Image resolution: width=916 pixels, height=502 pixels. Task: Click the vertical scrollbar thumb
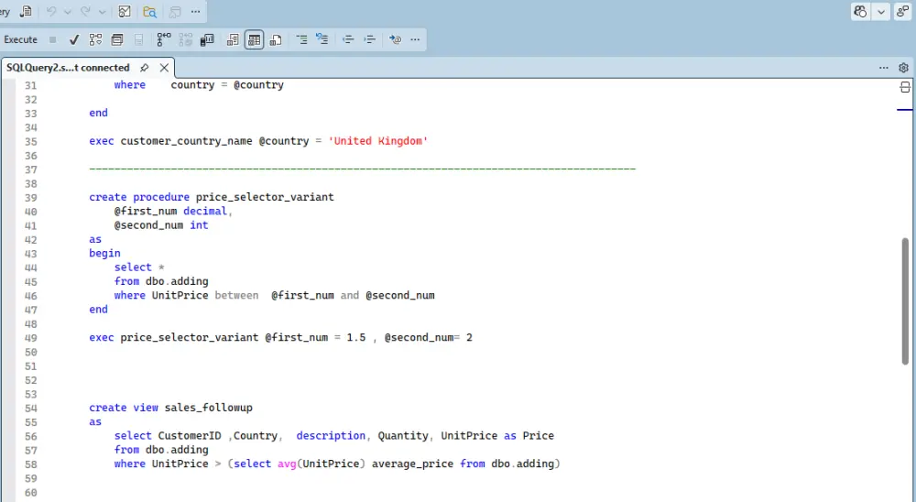point(906,301)
